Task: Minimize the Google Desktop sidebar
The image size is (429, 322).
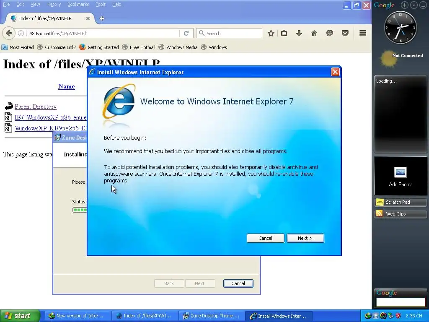Action: (x=423, y=5)
